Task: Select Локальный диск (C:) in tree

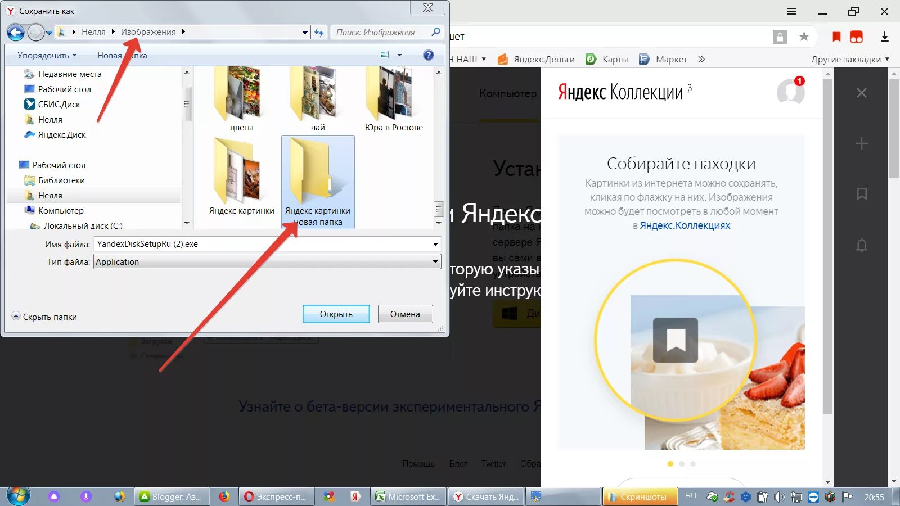Action: (83, 226)
